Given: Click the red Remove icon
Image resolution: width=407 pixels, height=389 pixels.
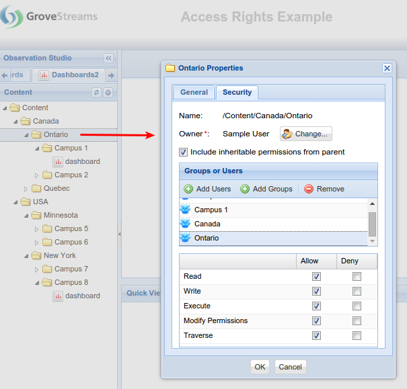Looking at the screenshot, I should point(309,189).
